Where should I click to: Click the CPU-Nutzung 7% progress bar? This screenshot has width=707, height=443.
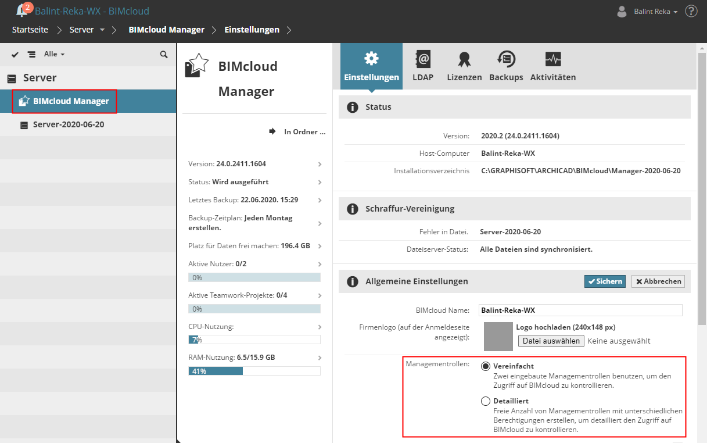click(254, 340)
